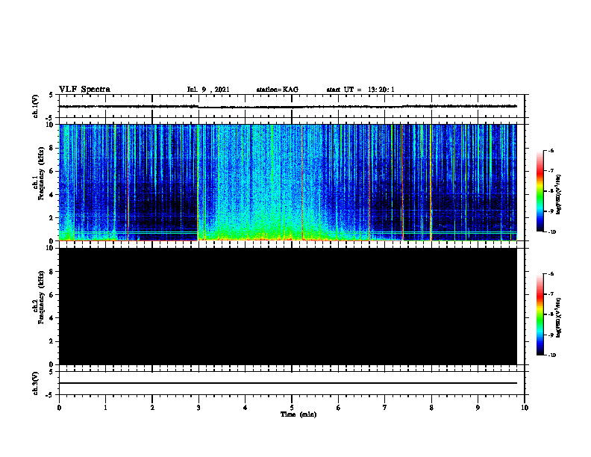
Task: Click the "-6" value on the ch.2 colorbar
Action: click(x=551, y=274)
